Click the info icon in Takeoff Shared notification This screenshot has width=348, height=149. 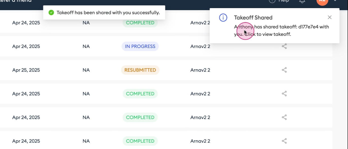223,18
